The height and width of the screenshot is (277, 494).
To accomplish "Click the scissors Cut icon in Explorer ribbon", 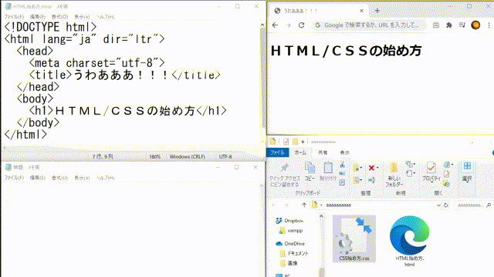I will [x=343, y=165].
